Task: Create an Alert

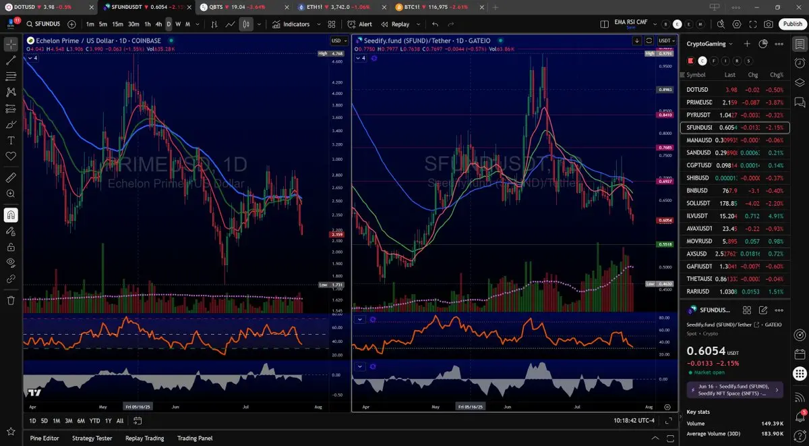Action: 360,24
